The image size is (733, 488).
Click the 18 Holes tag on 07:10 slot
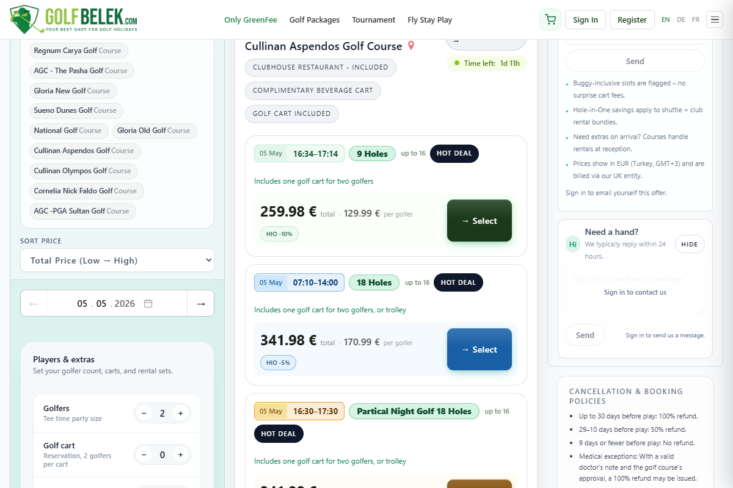click(374, 282)
